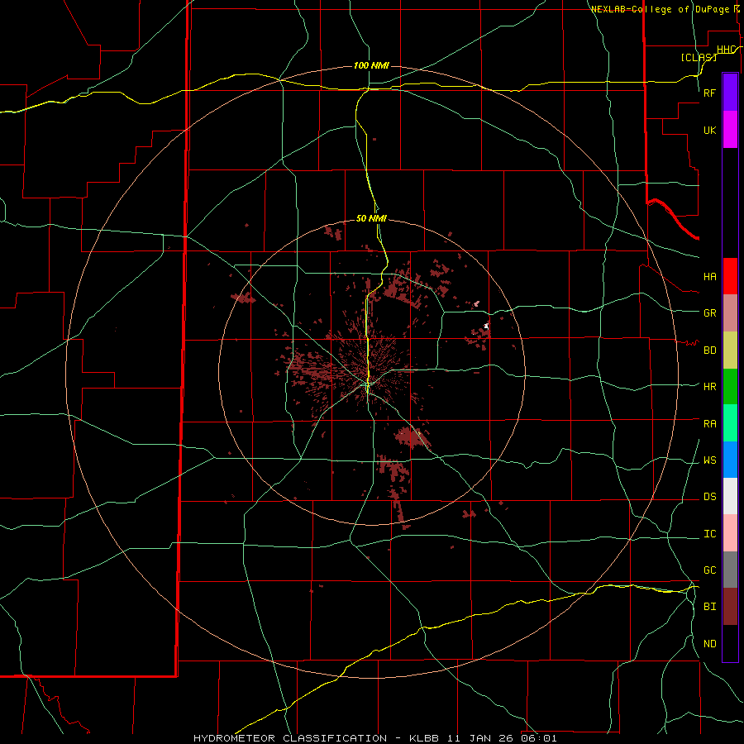Click the RF legend label
Screen dimensions: 744x744
710,93
